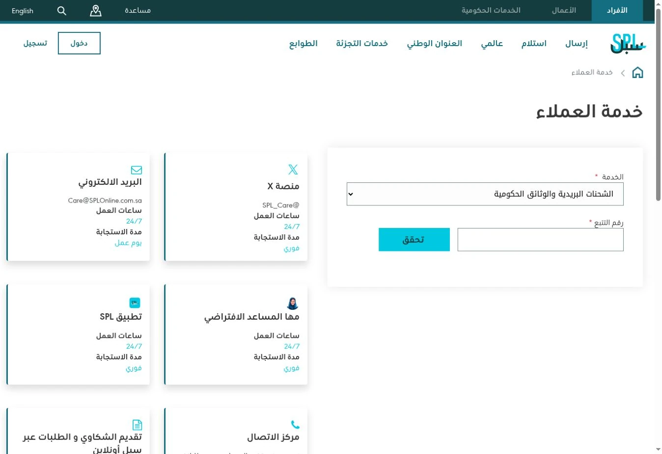This screenshot has height=454, width=662.
Task: Open the branch locator map pin icon
Action: [x=96, y=11]
